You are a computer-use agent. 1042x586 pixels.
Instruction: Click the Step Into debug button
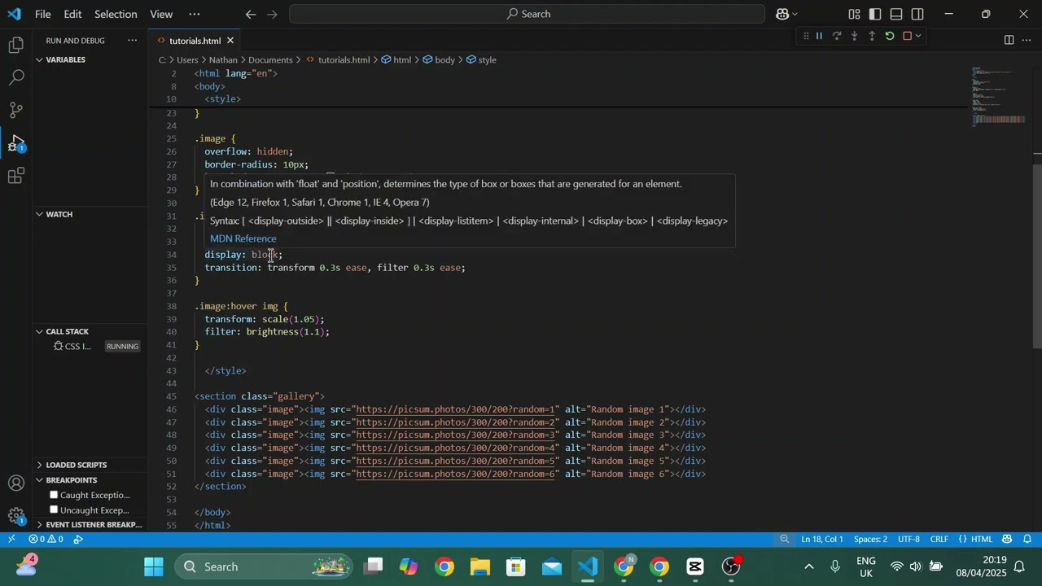point(854,36)
